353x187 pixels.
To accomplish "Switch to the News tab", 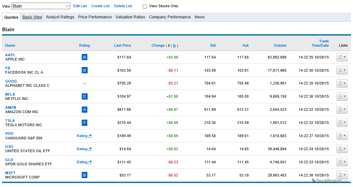I will click(199, 17).
